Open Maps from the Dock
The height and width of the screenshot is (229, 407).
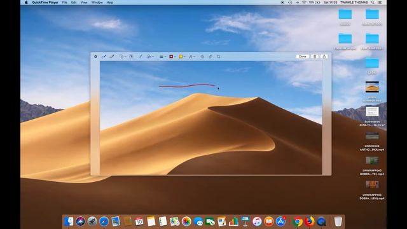click(174, 221)
